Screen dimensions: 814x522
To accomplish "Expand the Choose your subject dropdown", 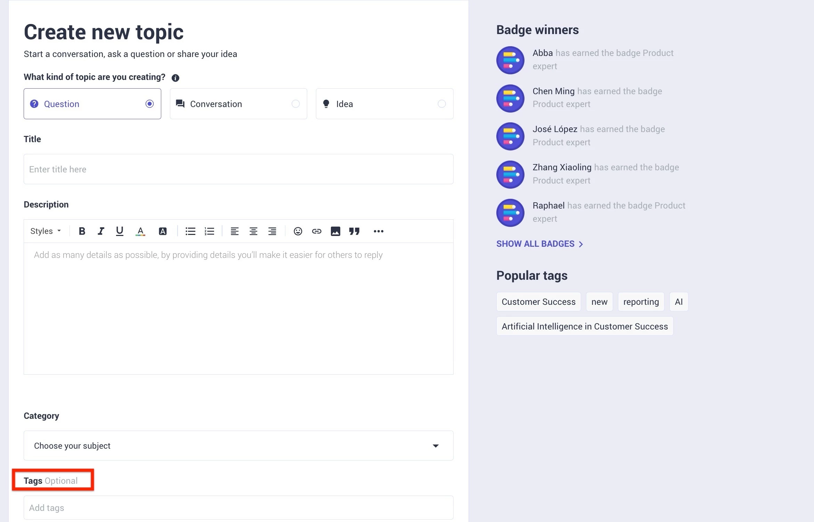I will pyautogui.click(x=238, y=446).
